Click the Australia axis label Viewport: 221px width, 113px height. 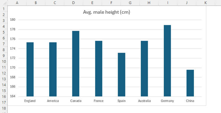[x=144, y=101]
